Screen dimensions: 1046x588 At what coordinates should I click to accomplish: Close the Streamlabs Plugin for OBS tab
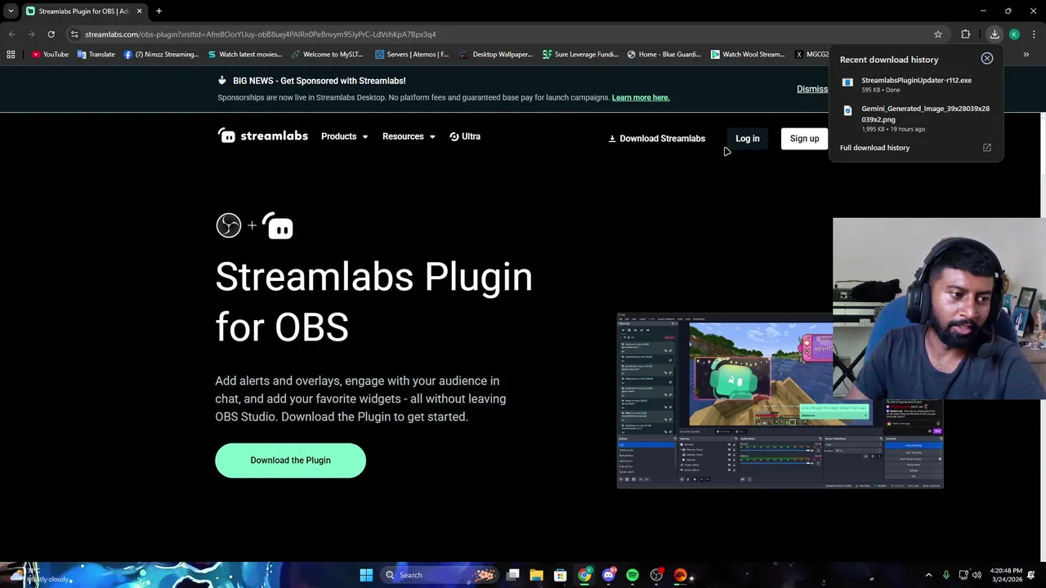[139, 11]
